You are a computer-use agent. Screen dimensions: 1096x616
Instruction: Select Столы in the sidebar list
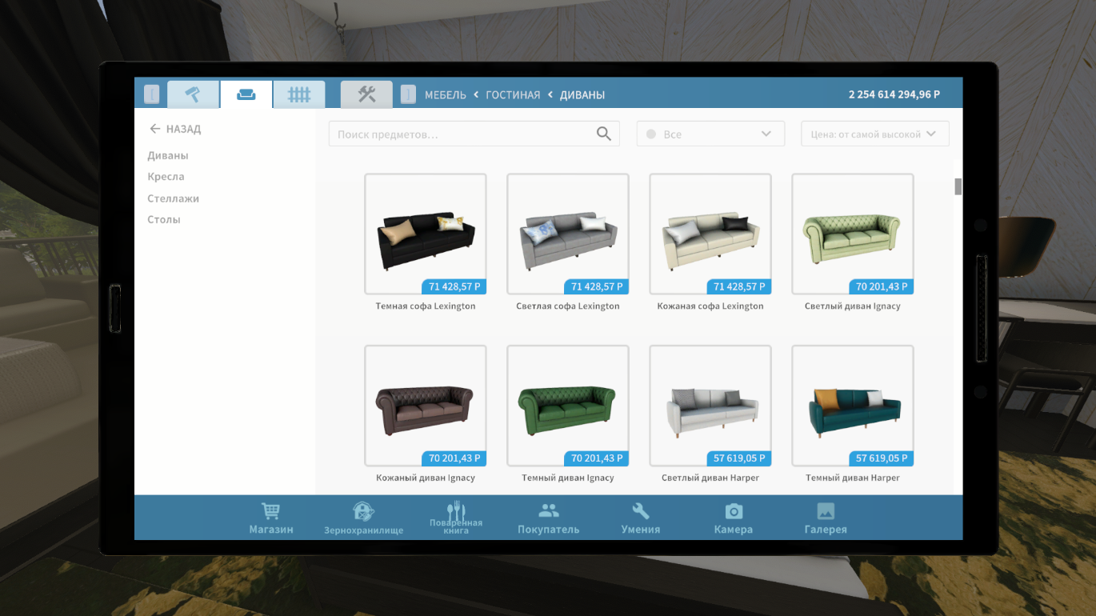164,219
